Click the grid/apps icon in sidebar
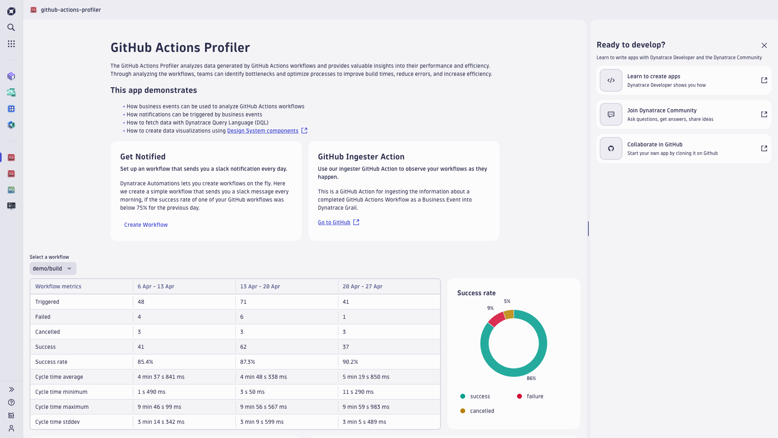Screen dimensions: 778x438 point(12,44)
